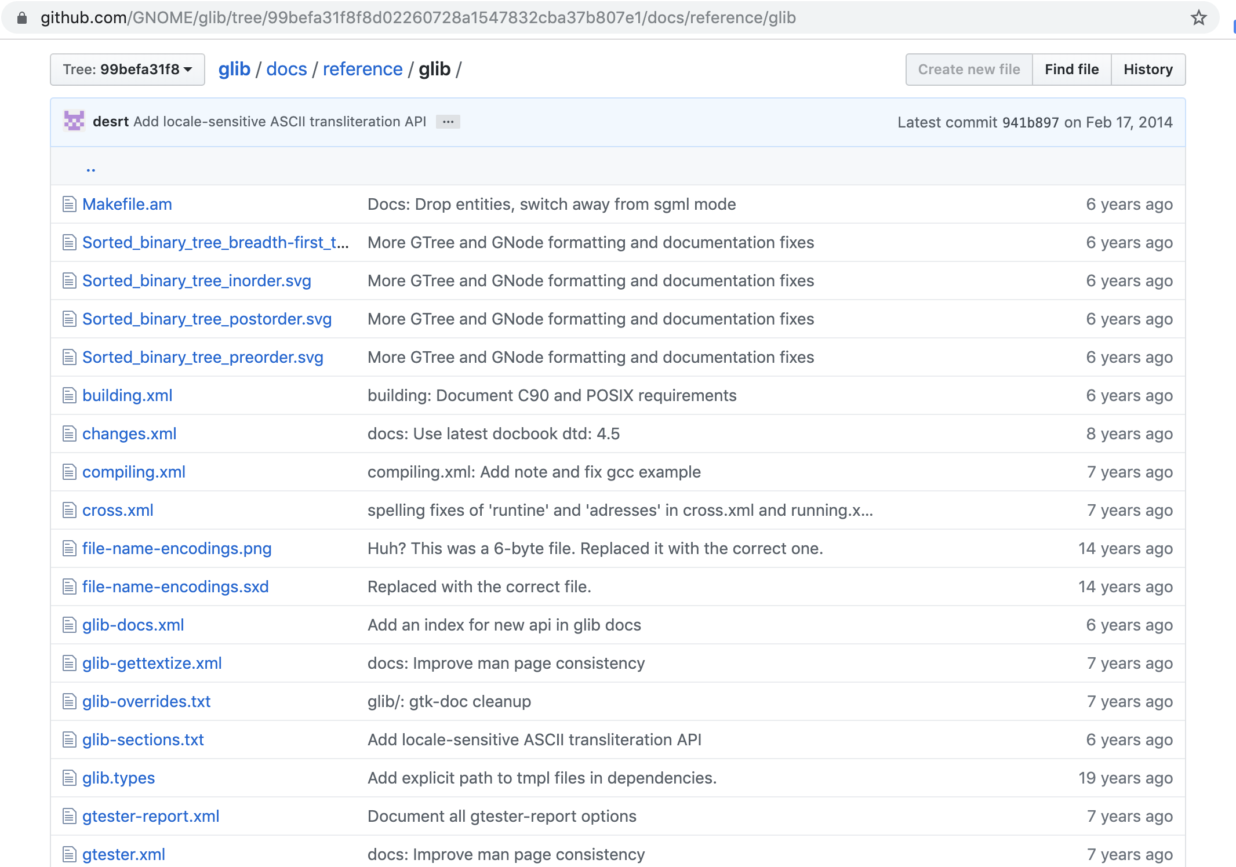1236x867 pixels.
Task: Open glib-sections.txt file
Action: click(143, 740)
